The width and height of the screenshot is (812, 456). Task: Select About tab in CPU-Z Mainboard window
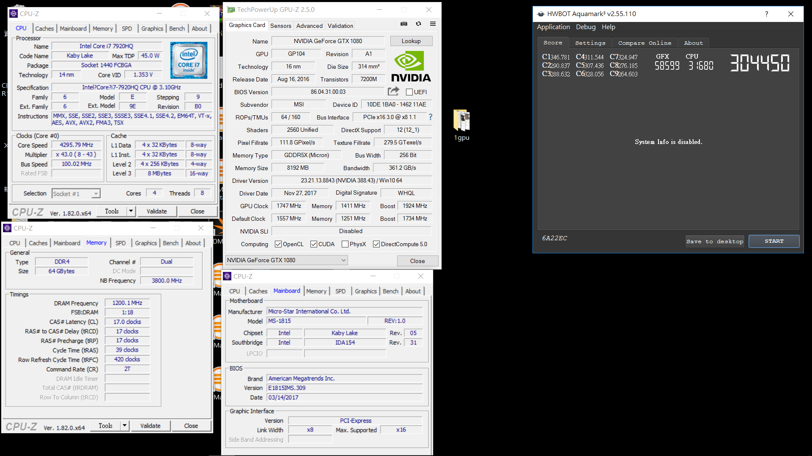point(413,291)
